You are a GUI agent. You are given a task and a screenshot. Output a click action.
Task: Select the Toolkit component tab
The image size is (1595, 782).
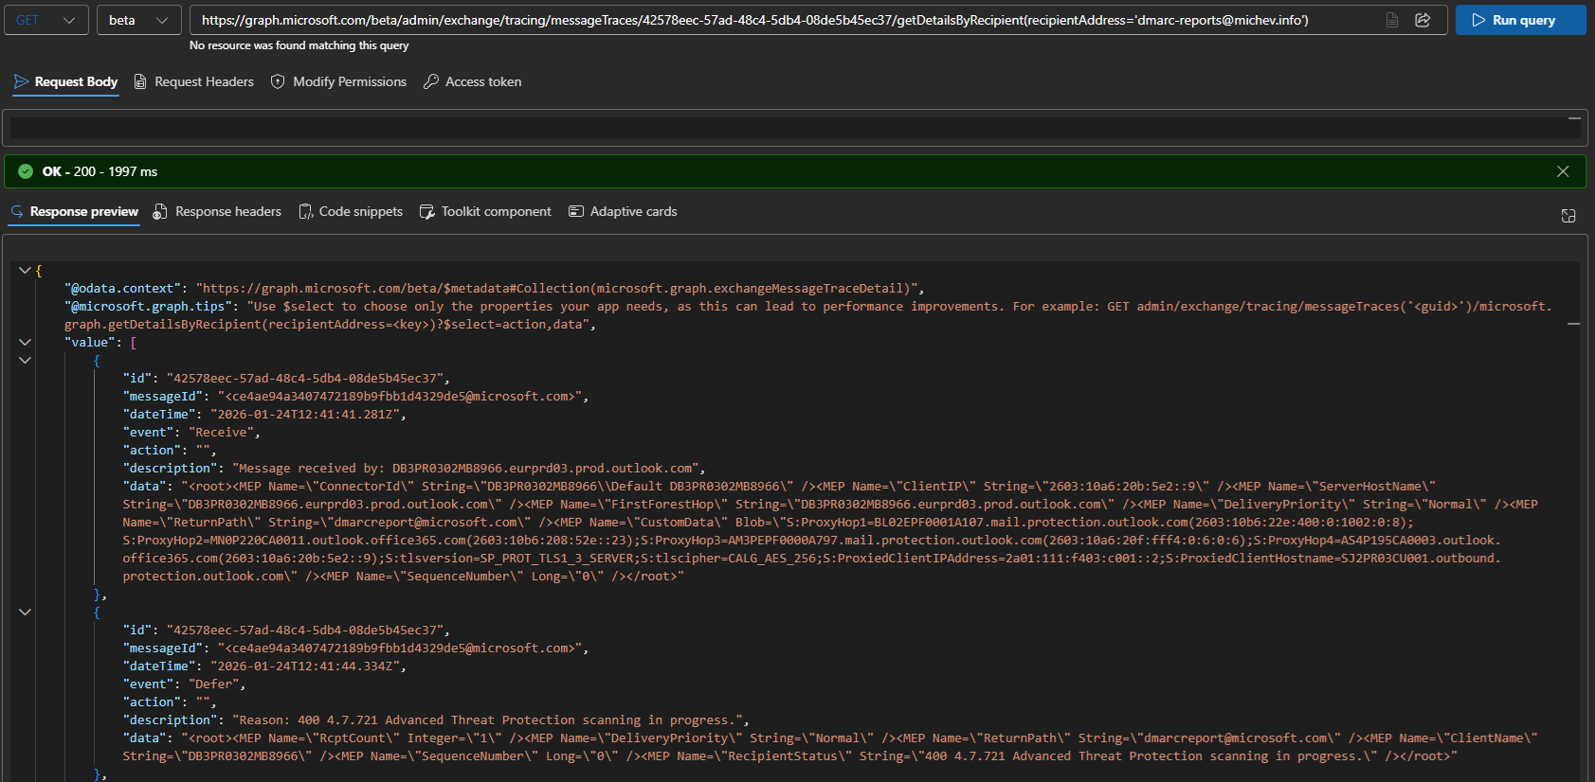point(485,212)
